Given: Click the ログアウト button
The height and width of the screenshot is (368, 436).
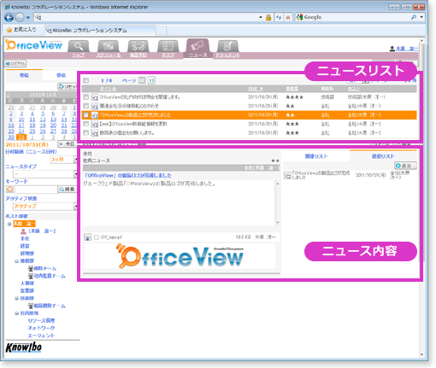Looking at the screenshot, I should click(15, 63).
